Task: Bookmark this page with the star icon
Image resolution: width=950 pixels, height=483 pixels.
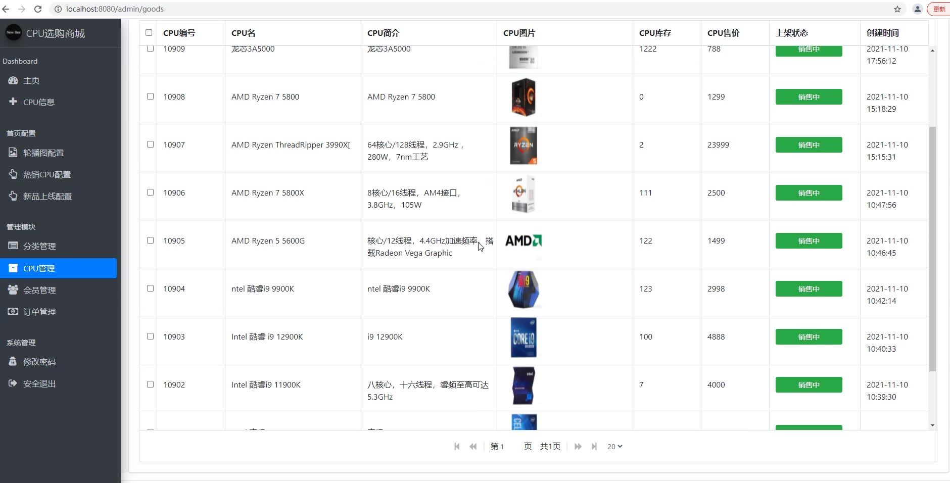Action: pyautogui.click(x=897, y=9)
